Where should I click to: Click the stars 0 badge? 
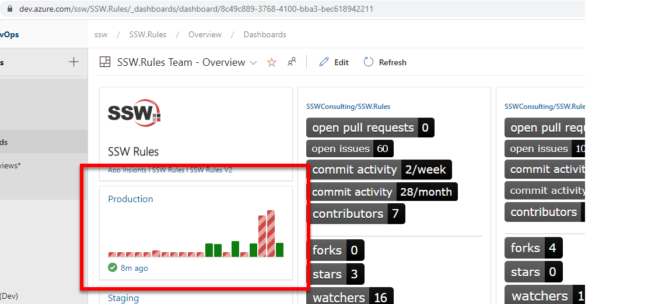[x=534, y=272]
